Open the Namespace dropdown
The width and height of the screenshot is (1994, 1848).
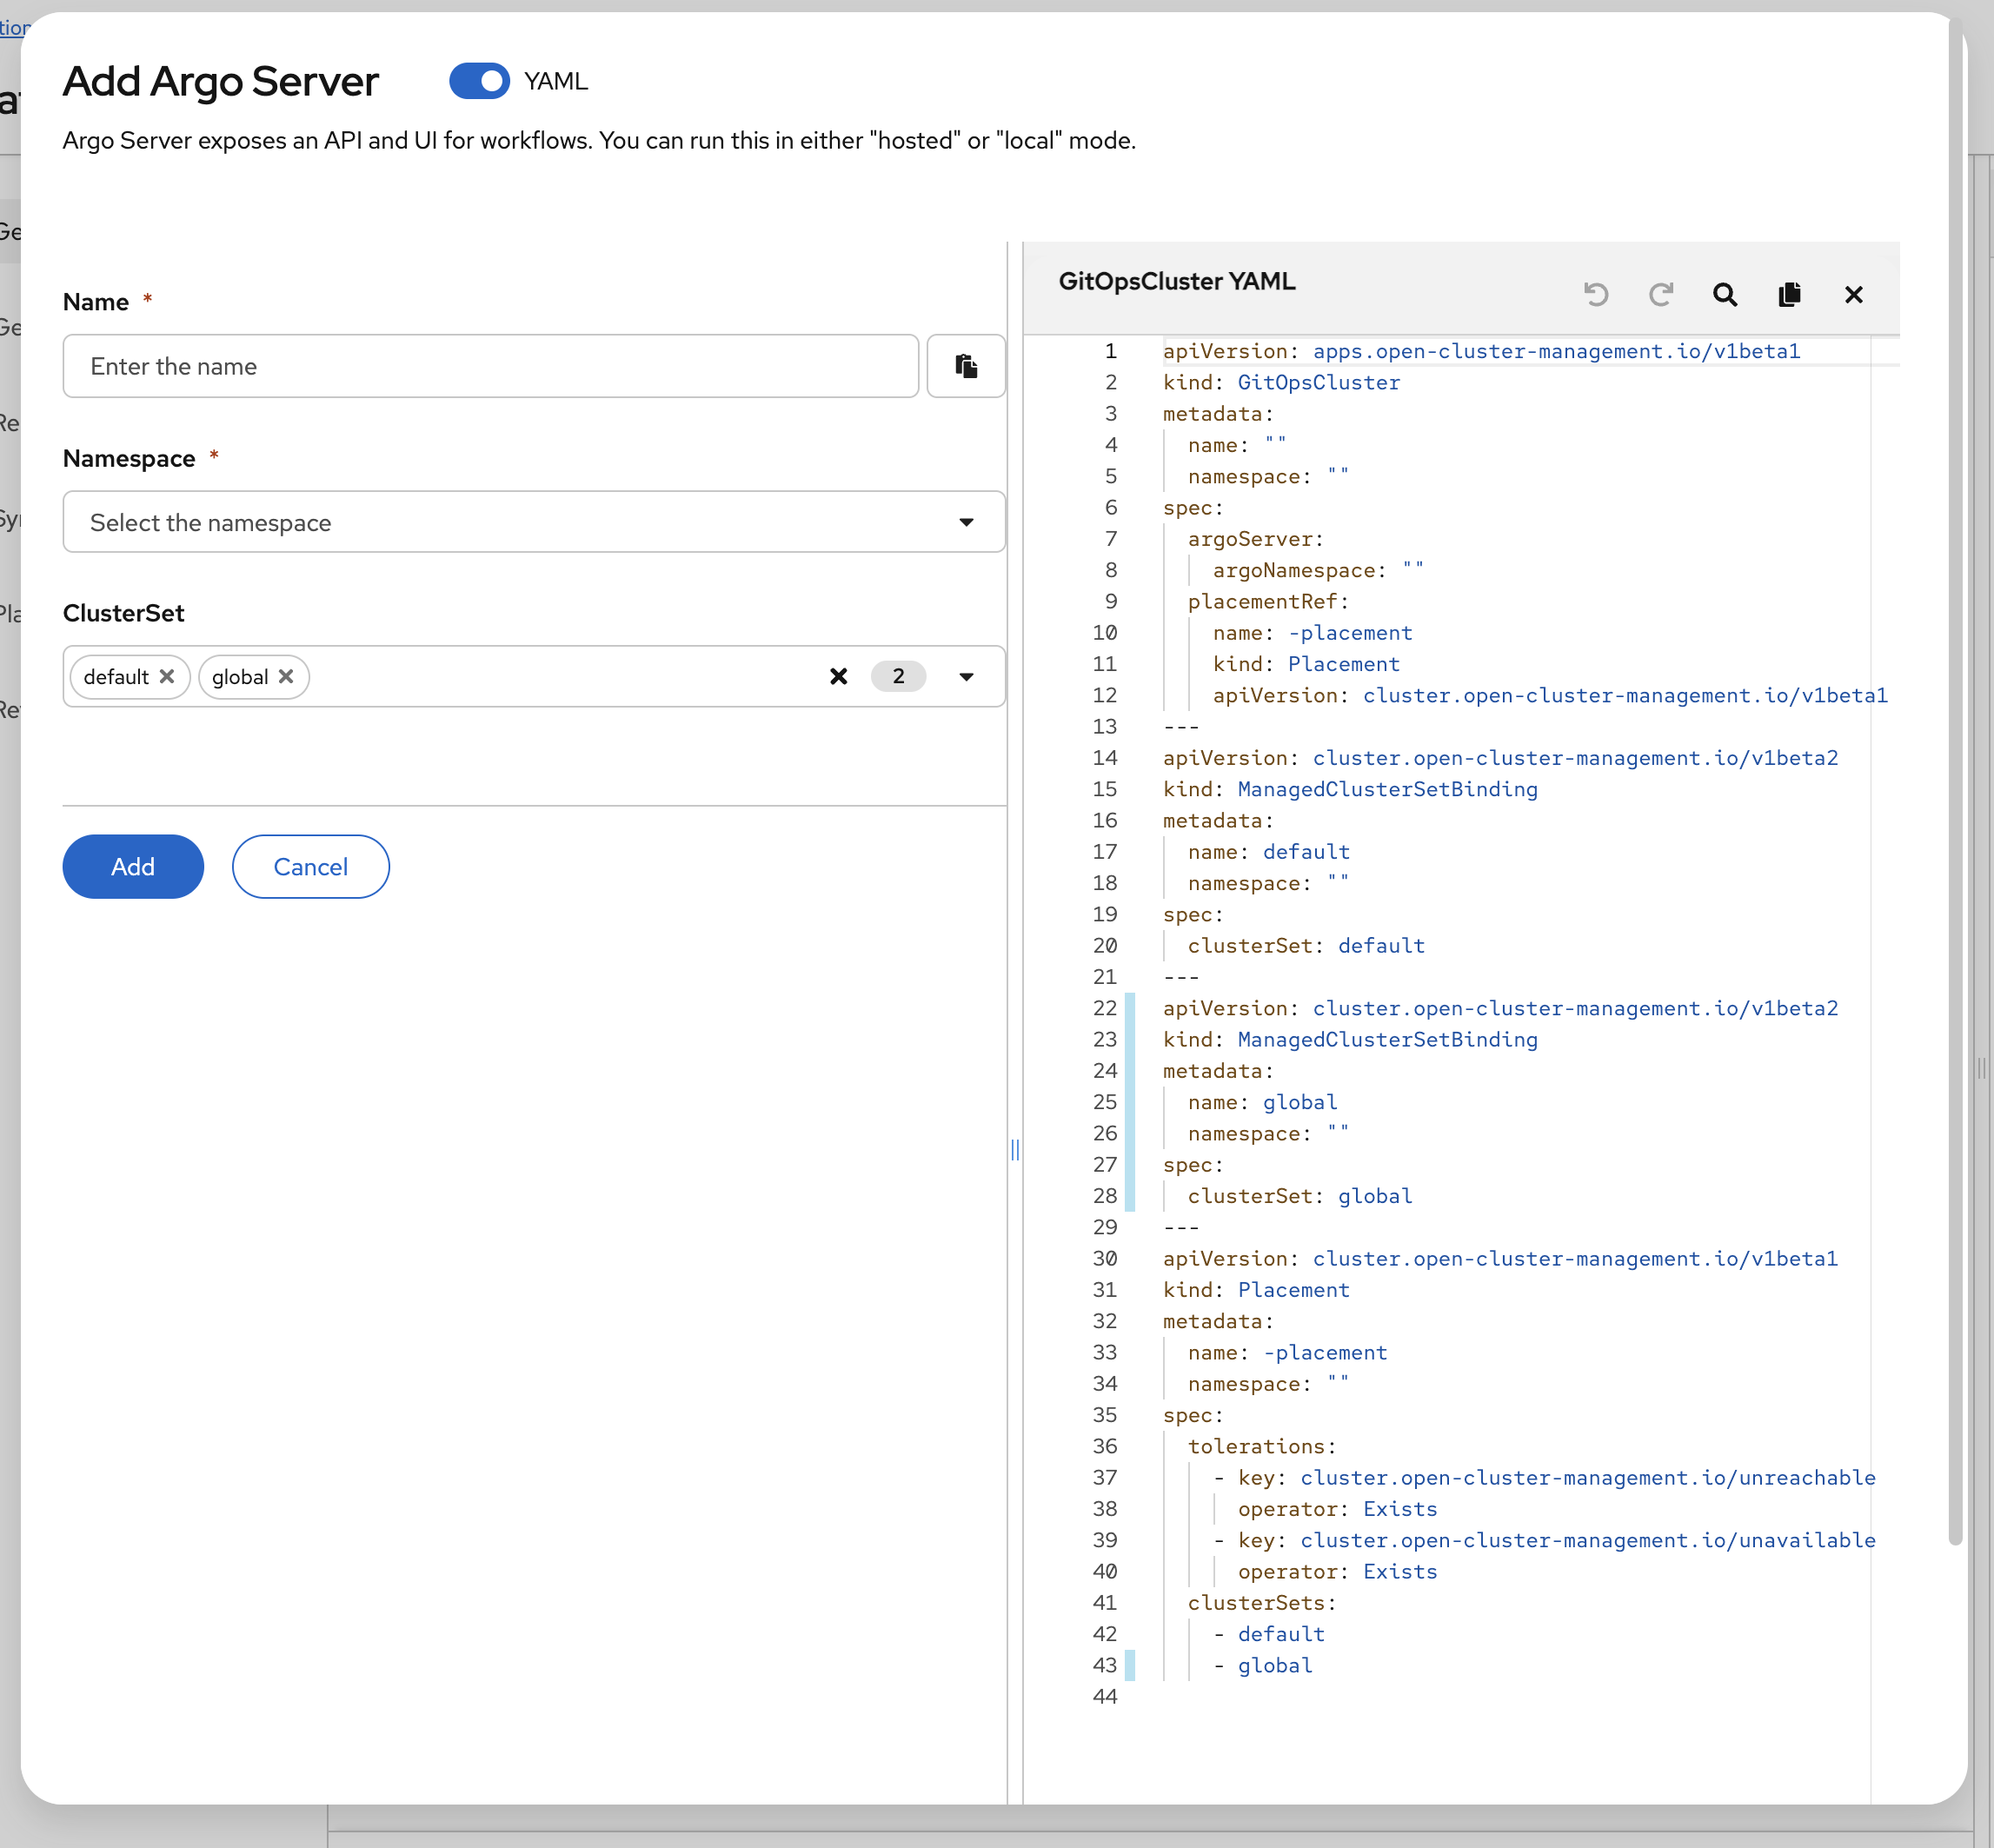tap(533, 522)
